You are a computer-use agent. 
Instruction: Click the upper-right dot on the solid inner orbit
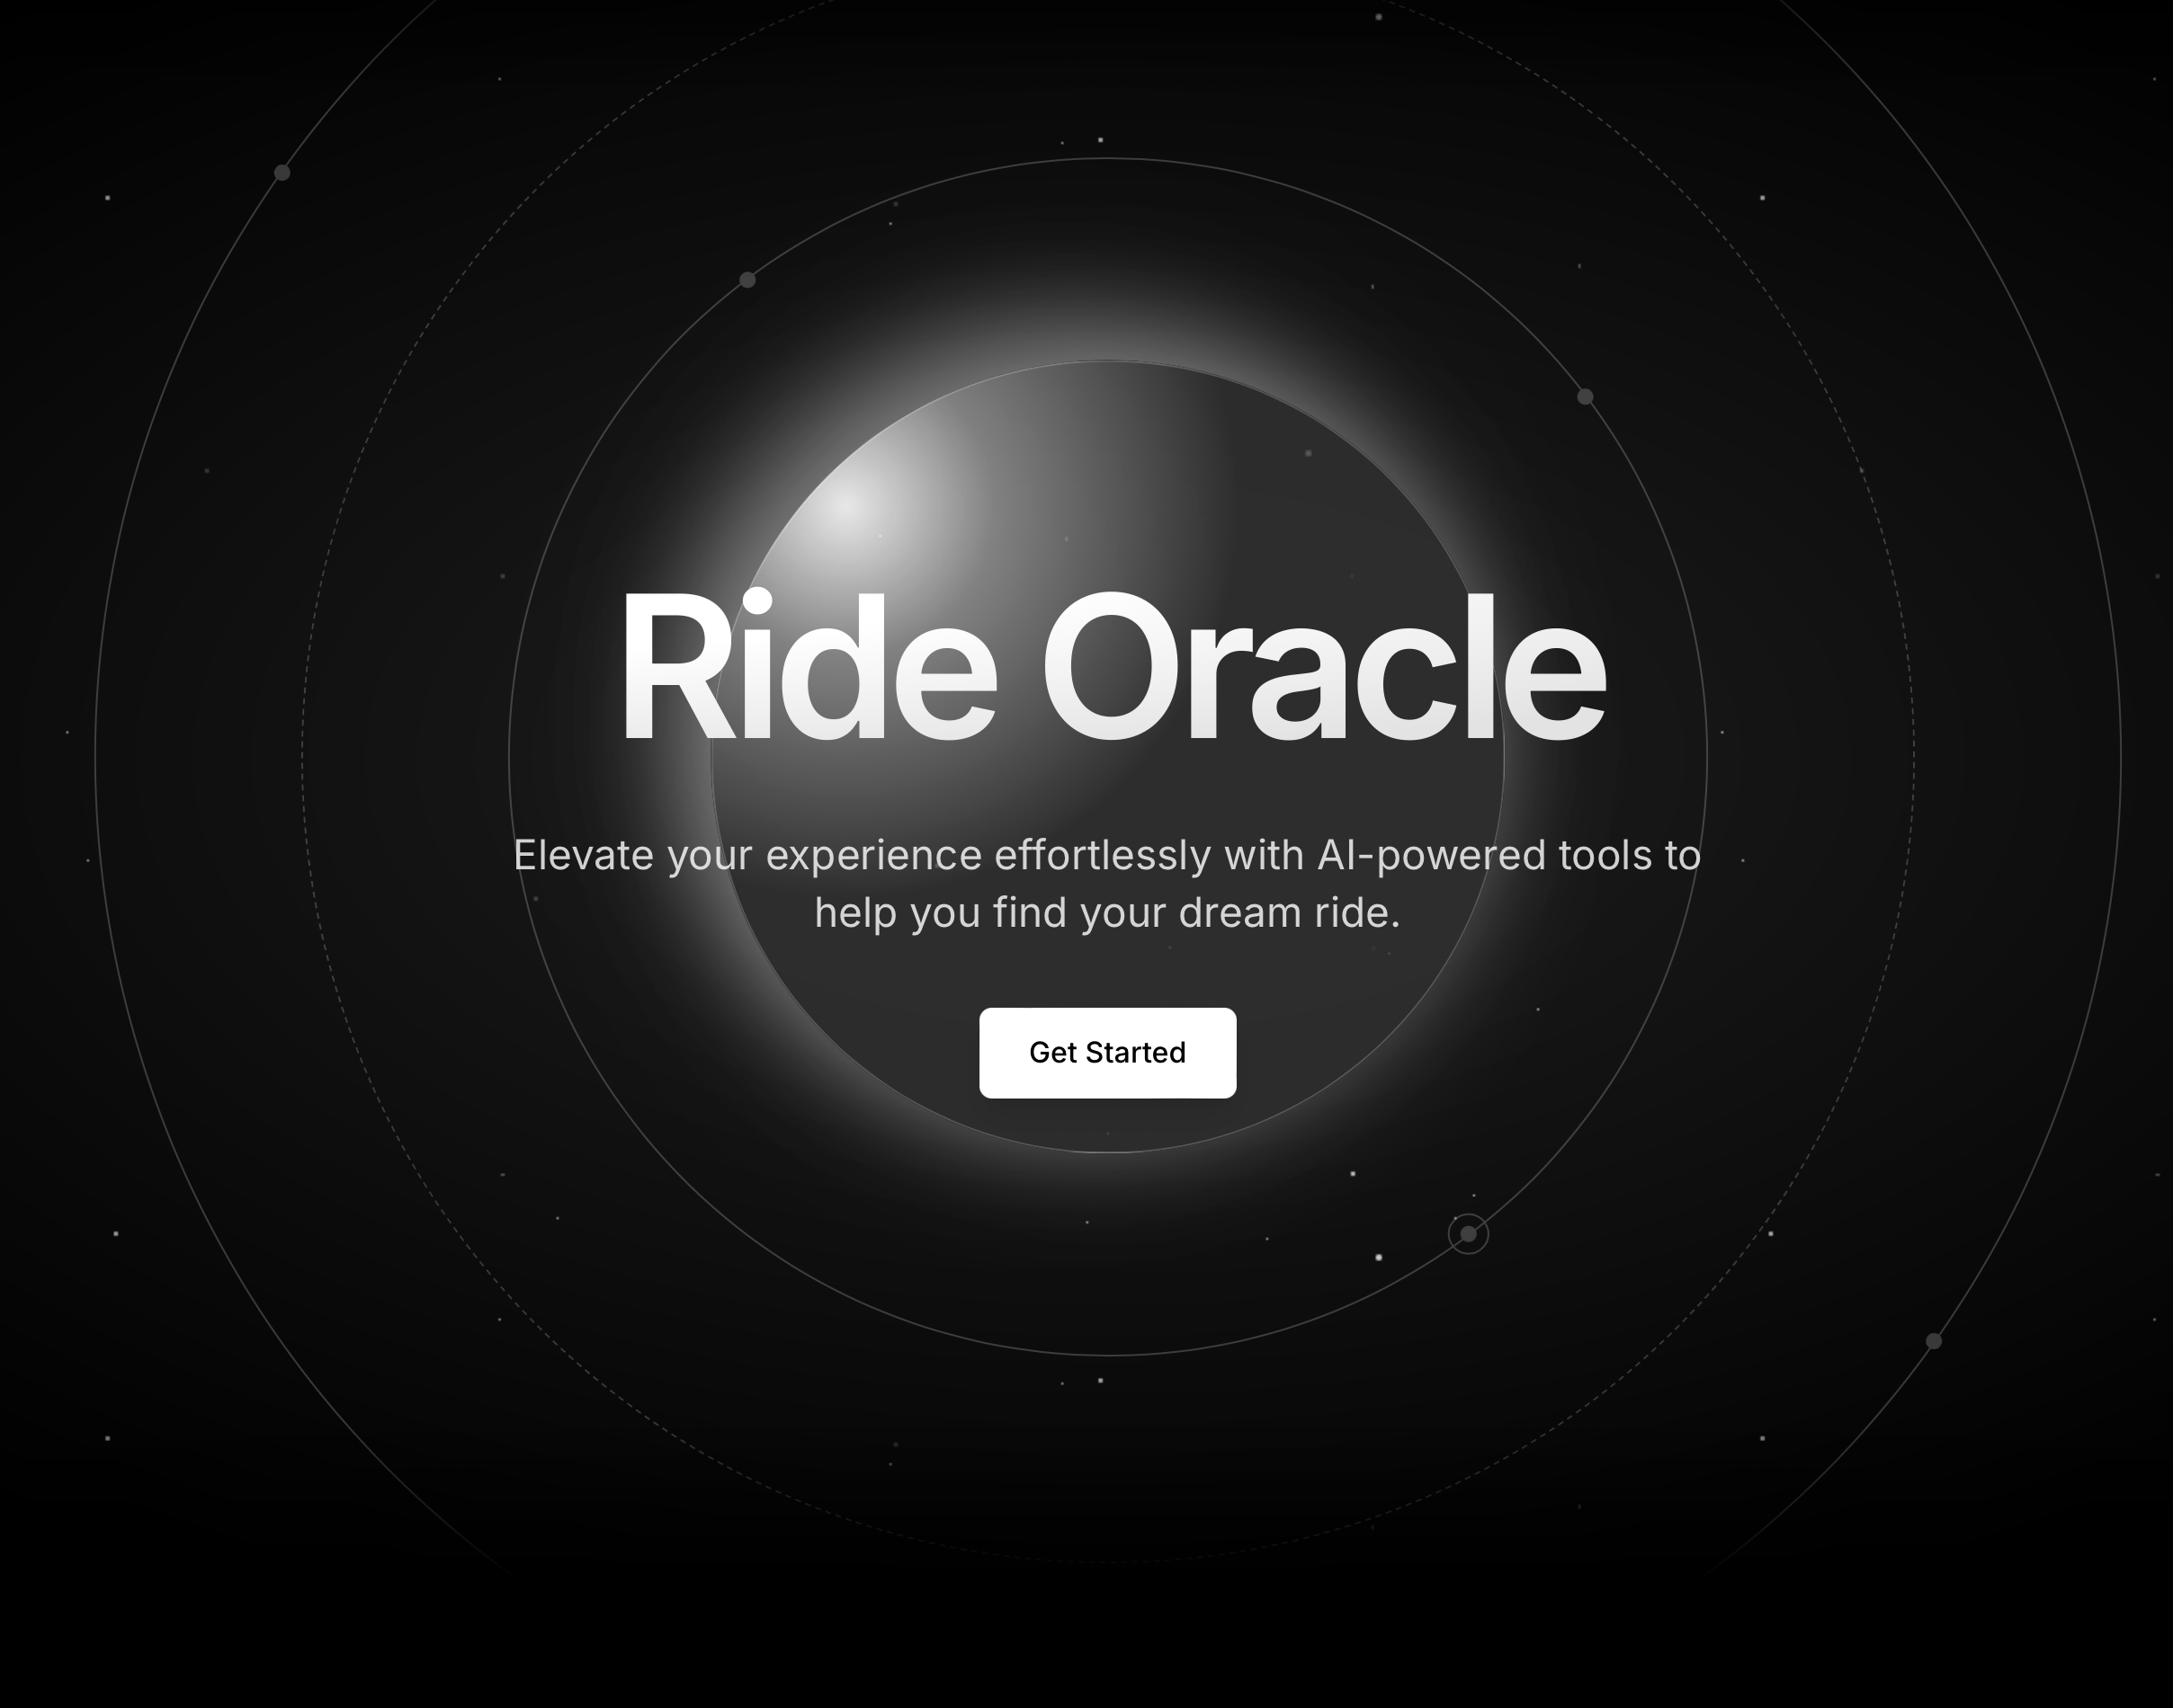tap(1585, 397)
